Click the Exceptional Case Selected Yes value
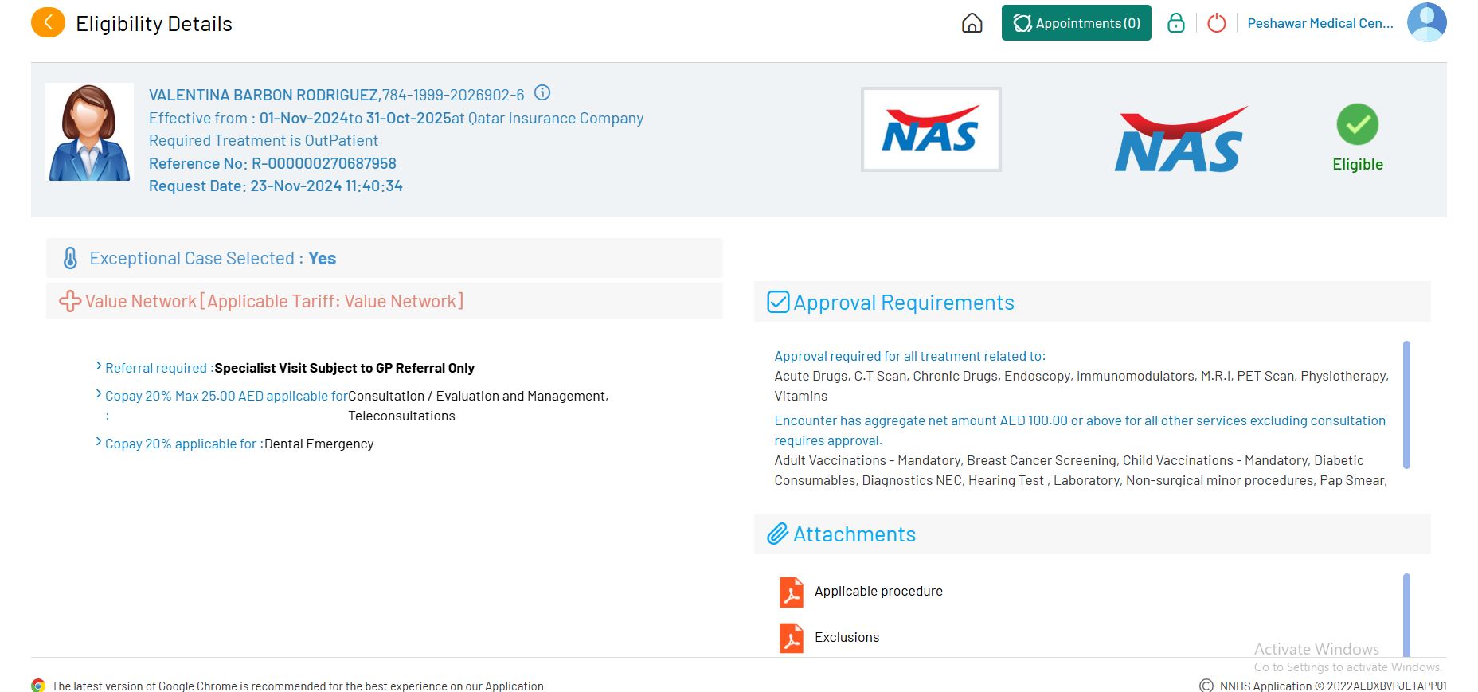 [x=322, y=258]
